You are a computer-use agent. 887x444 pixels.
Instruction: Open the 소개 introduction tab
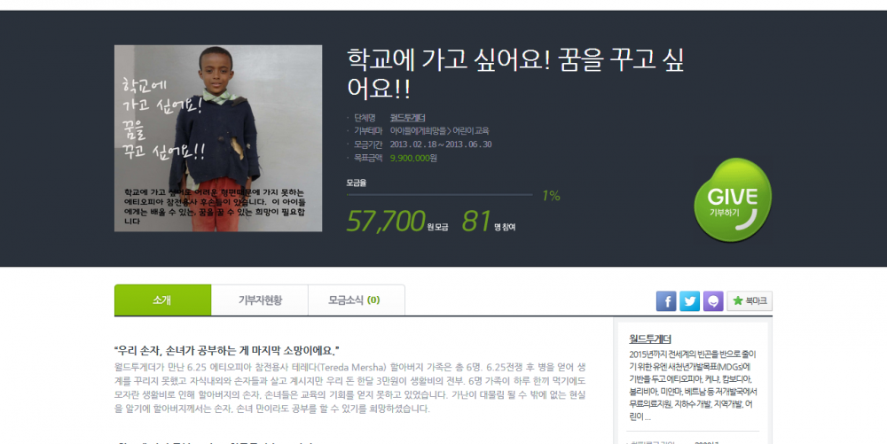tap(163, 300)
